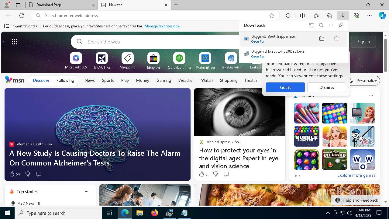Open Browser essentials icon
Viewport: 389px width, 219px height.
pos(356,16)
